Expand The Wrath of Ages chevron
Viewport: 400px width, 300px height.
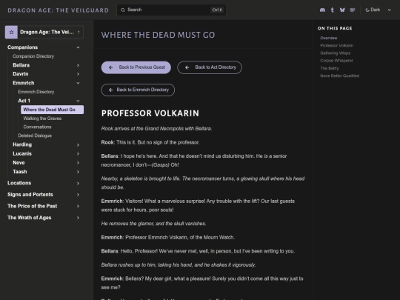78,218
